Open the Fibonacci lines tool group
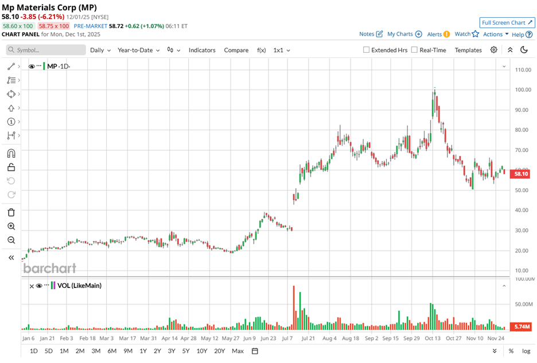537x363 pixels. (11, 80)
